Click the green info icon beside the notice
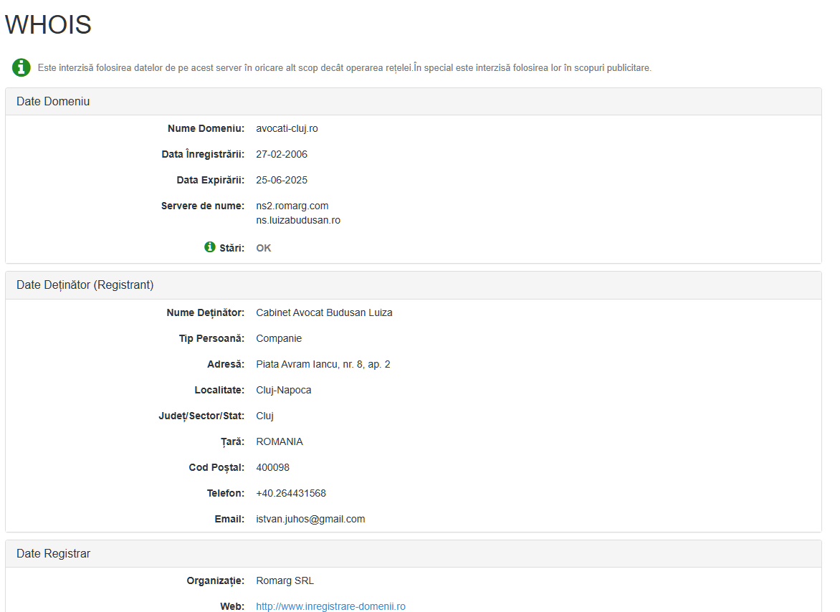This screenshot has width=840, height=612. [21, 67]
